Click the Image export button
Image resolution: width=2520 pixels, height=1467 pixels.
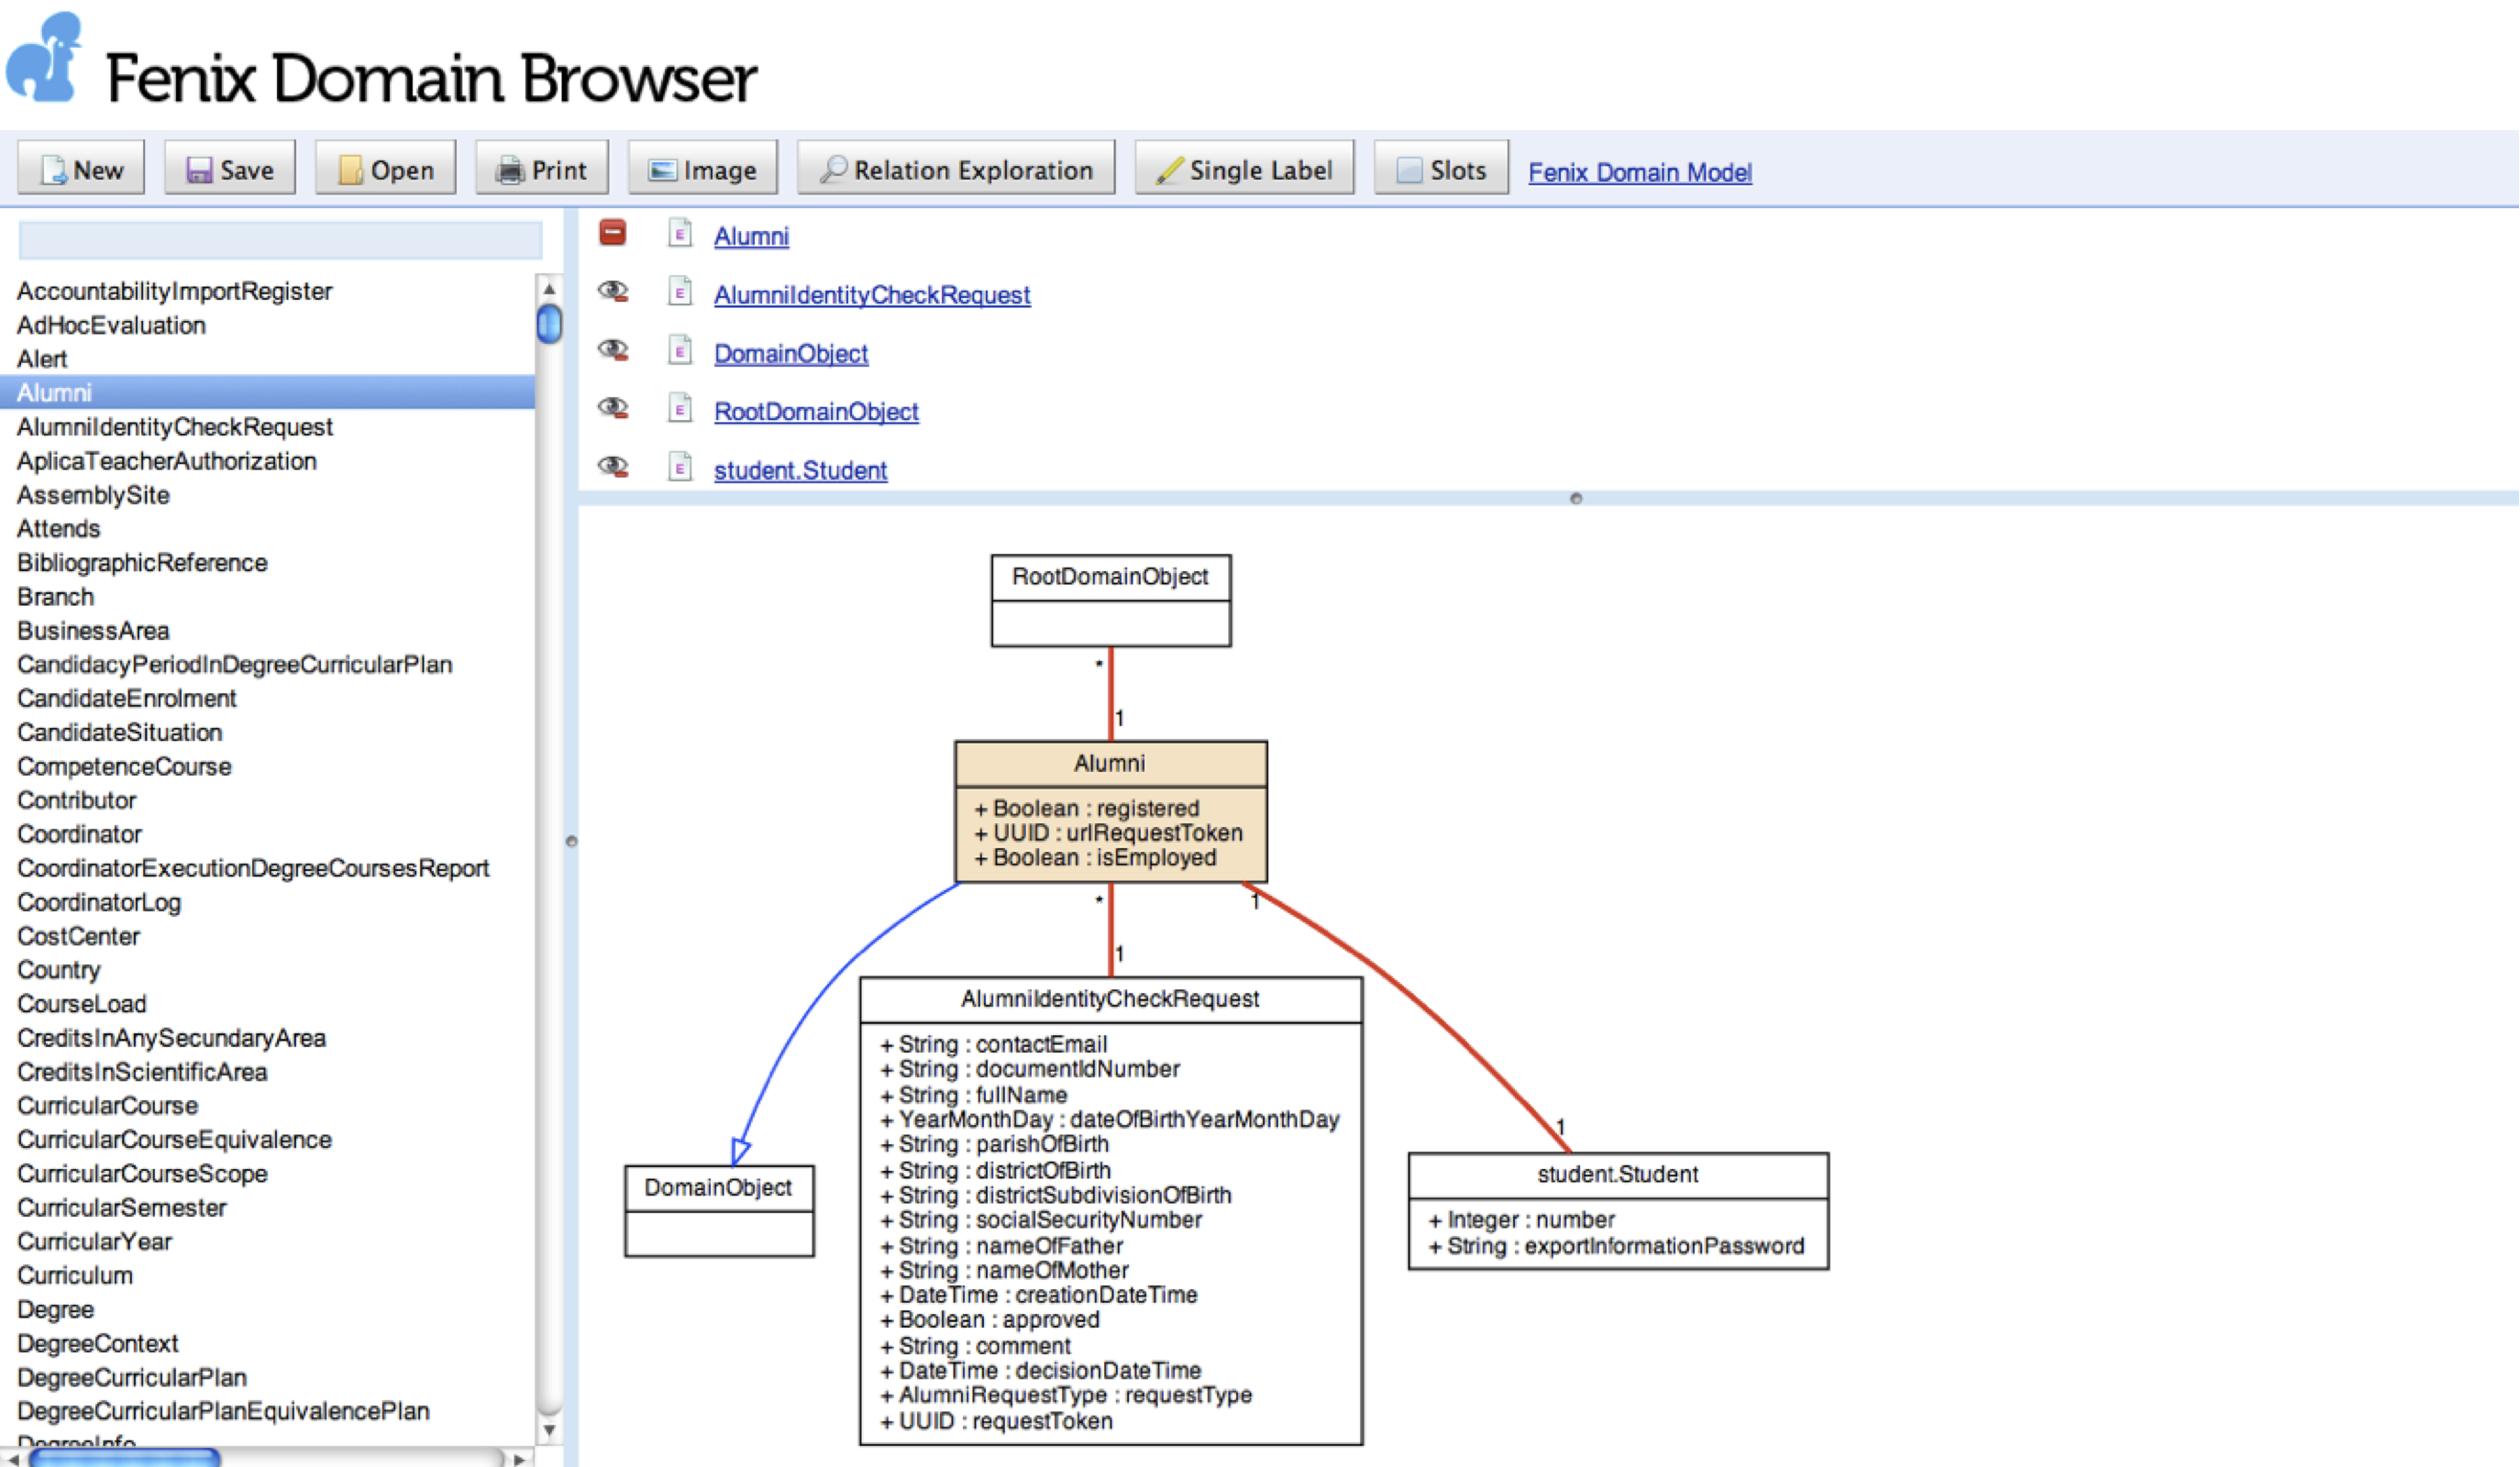pos(702,169)
